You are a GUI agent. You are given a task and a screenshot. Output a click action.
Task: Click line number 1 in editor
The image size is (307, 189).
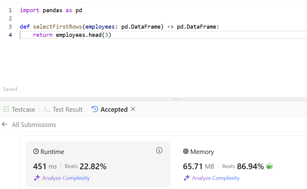tap(10, 10)
